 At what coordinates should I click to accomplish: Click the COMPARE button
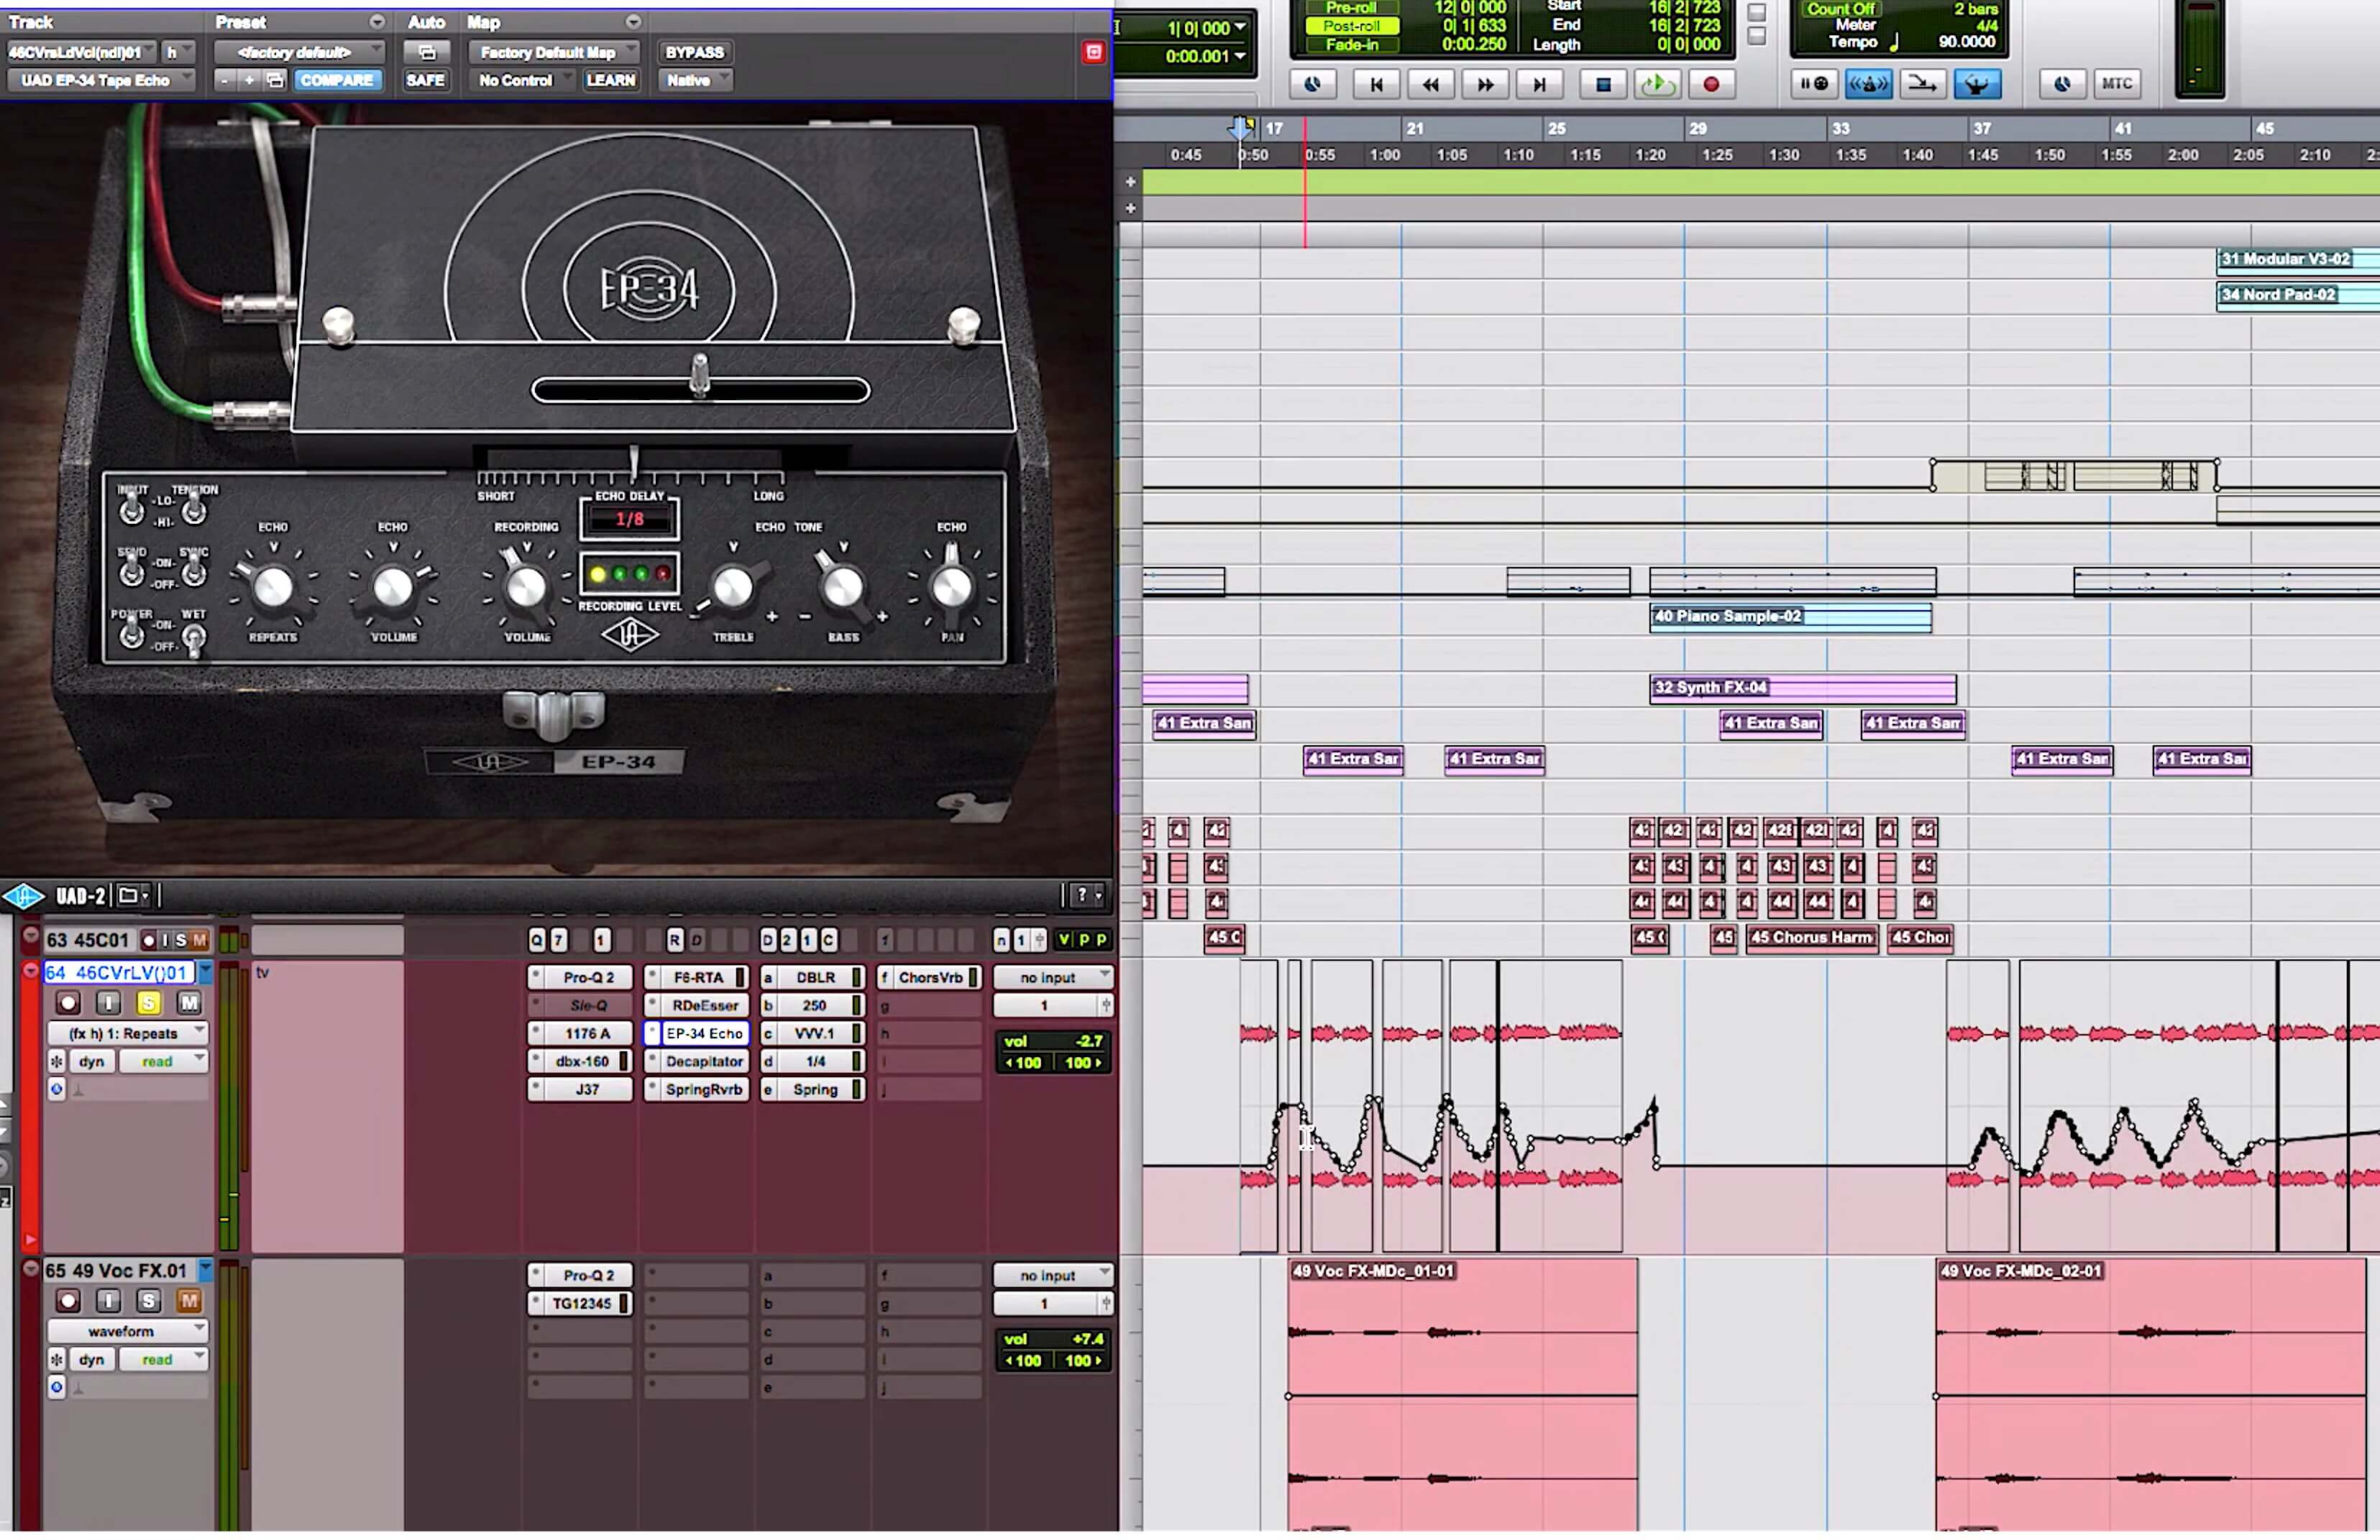click(x=337, y=80)
